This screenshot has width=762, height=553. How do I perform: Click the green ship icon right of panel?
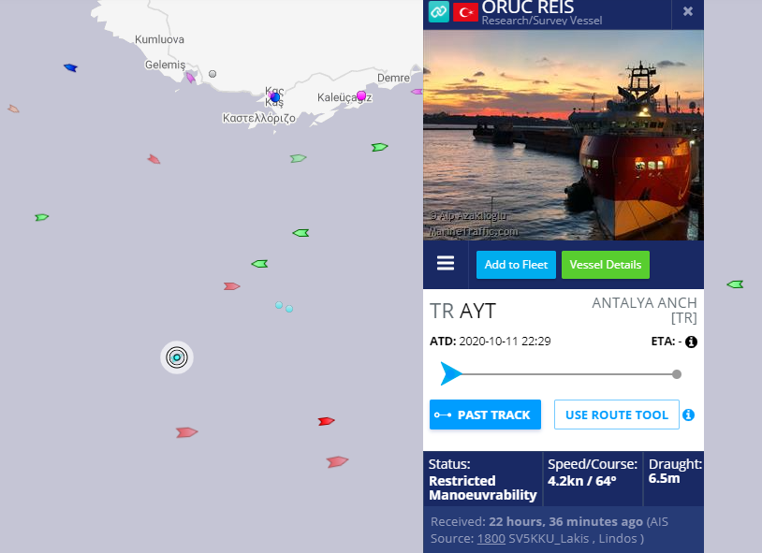point(735,284)
